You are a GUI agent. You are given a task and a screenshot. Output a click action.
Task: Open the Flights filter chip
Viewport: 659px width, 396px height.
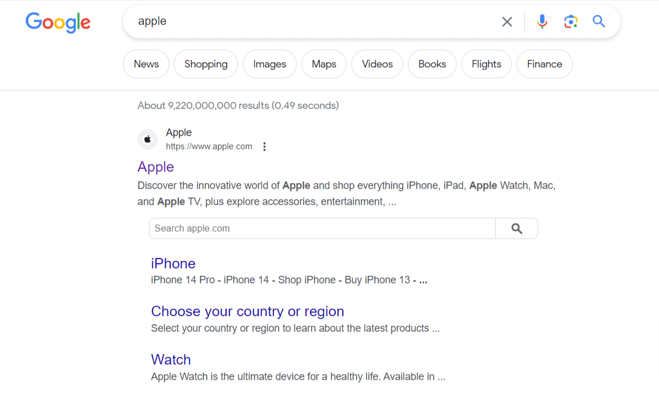point(486,64)
